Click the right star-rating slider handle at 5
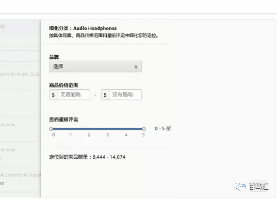Viewport: 277px width, 199px height. pyautogui.click(x=144, y=129)
